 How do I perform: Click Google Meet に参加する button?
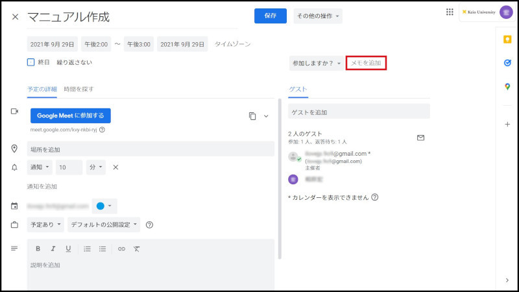click(70, 116)
